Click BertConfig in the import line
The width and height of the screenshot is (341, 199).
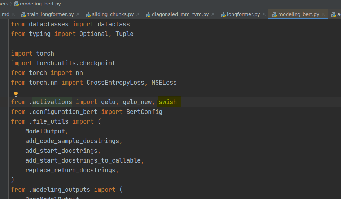click(144, 112)
